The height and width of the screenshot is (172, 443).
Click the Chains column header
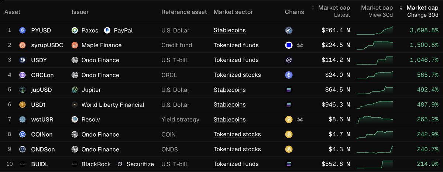tap(294, 12)
